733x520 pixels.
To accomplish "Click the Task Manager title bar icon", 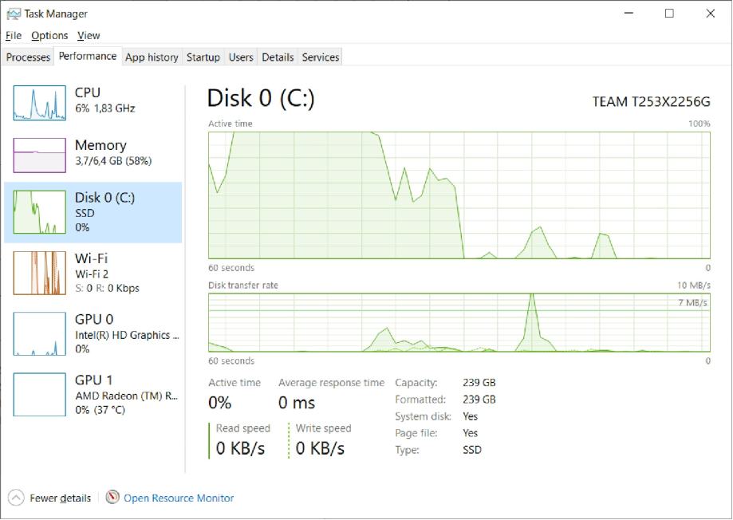I will (x=14, y=14).
